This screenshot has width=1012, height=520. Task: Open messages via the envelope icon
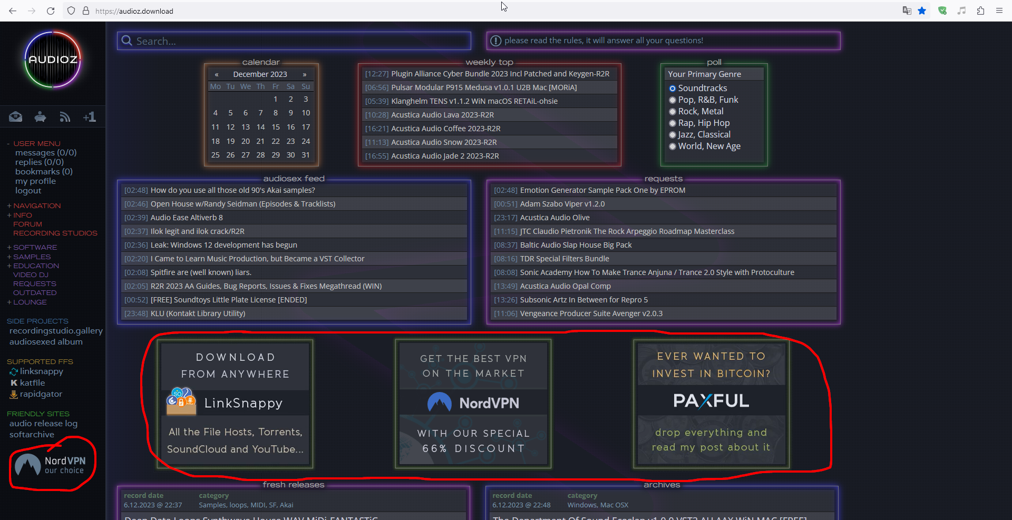pos(15,116)
